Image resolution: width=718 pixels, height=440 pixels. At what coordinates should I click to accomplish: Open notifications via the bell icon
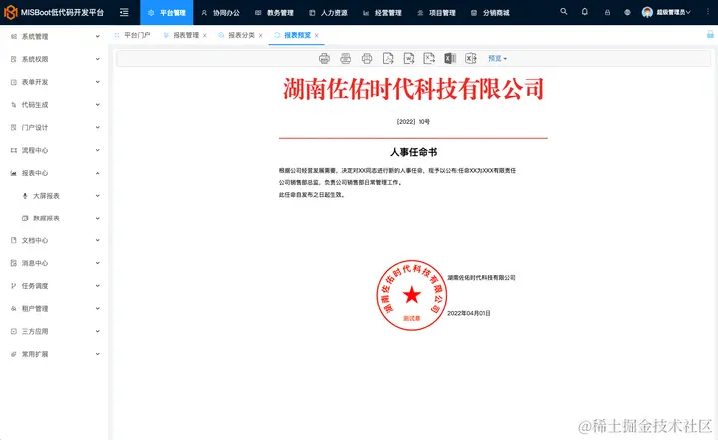click(585, 11)
